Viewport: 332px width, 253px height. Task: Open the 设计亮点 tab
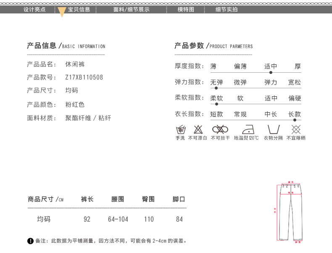tap(34, 9)
